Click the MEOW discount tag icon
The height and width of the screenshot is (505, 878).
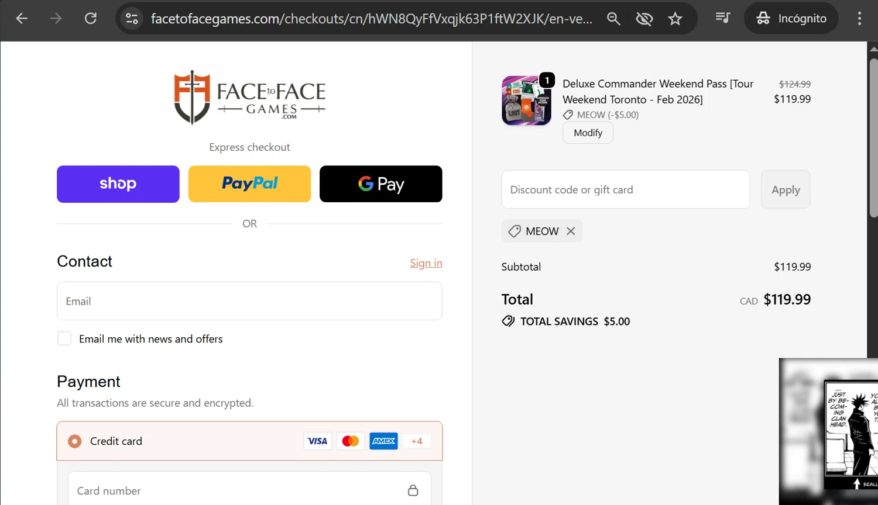(515, 231)
